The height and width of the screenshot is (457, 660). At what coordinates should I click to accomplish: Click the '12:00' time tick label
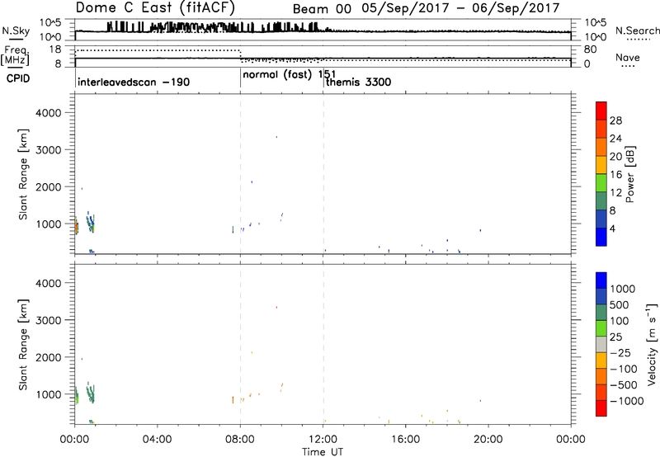click(323, 440)
